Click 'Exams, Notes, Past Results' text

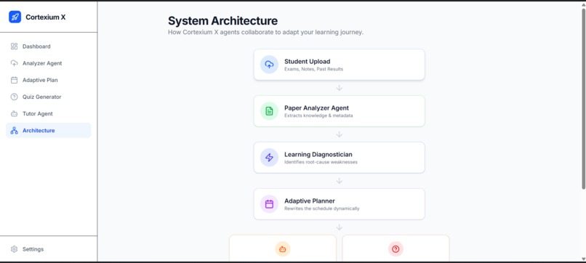313,69
